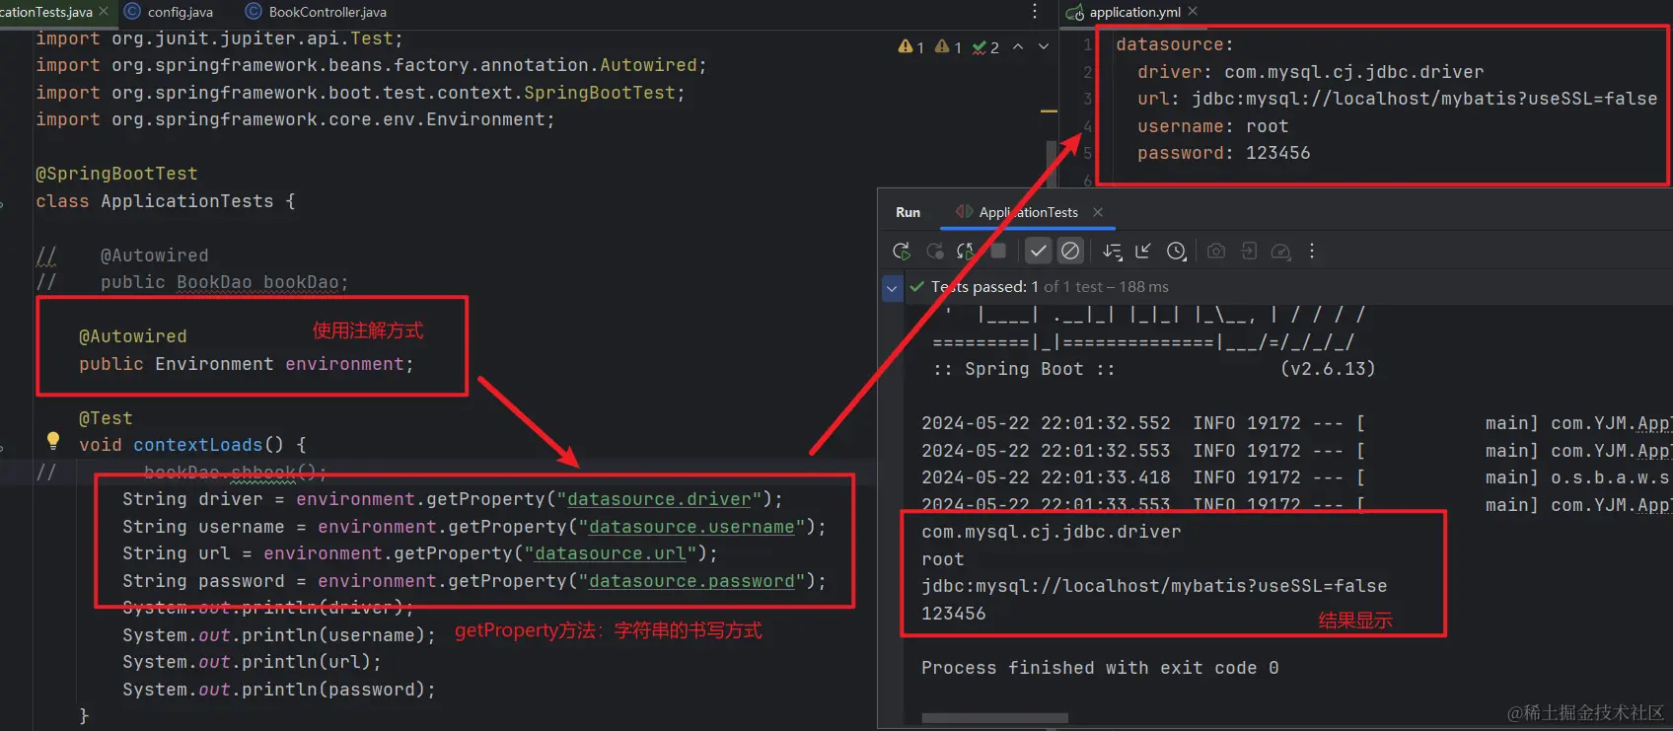Toggle Show Passed tests filter

[1038, 252]
